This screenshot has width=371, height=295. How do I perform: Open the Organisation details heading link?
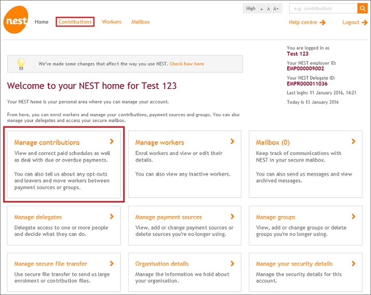(x=162, y=264)
